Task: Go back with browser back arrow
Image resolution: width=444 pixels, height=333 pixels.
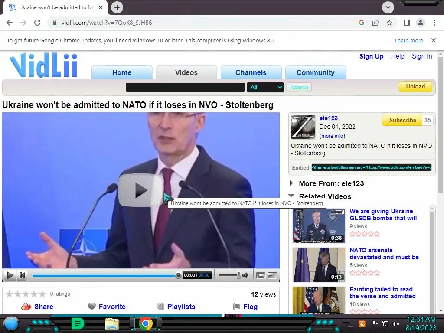Action: (10, 23)
